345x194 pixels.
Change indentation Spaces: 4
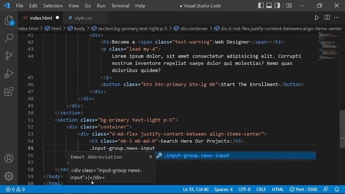tap(223, 189)
